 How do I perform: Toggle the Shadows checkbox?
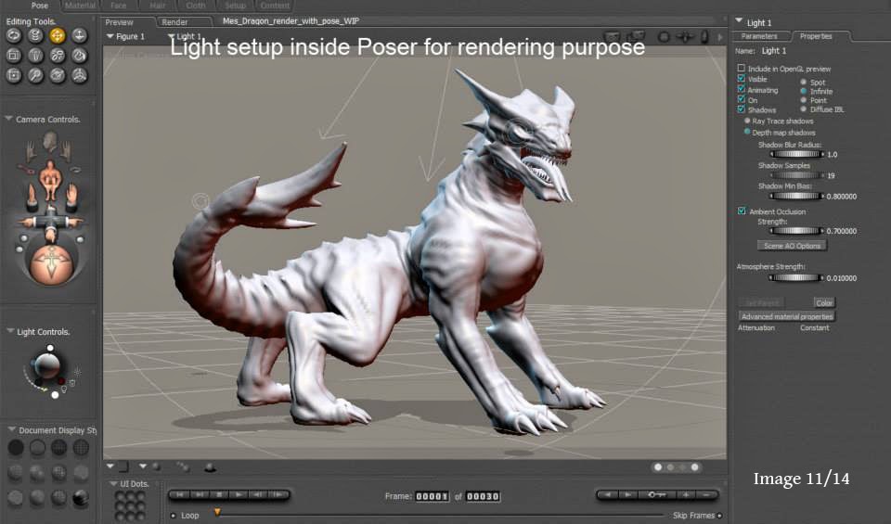pyautogui.click(x=741, y=109)
